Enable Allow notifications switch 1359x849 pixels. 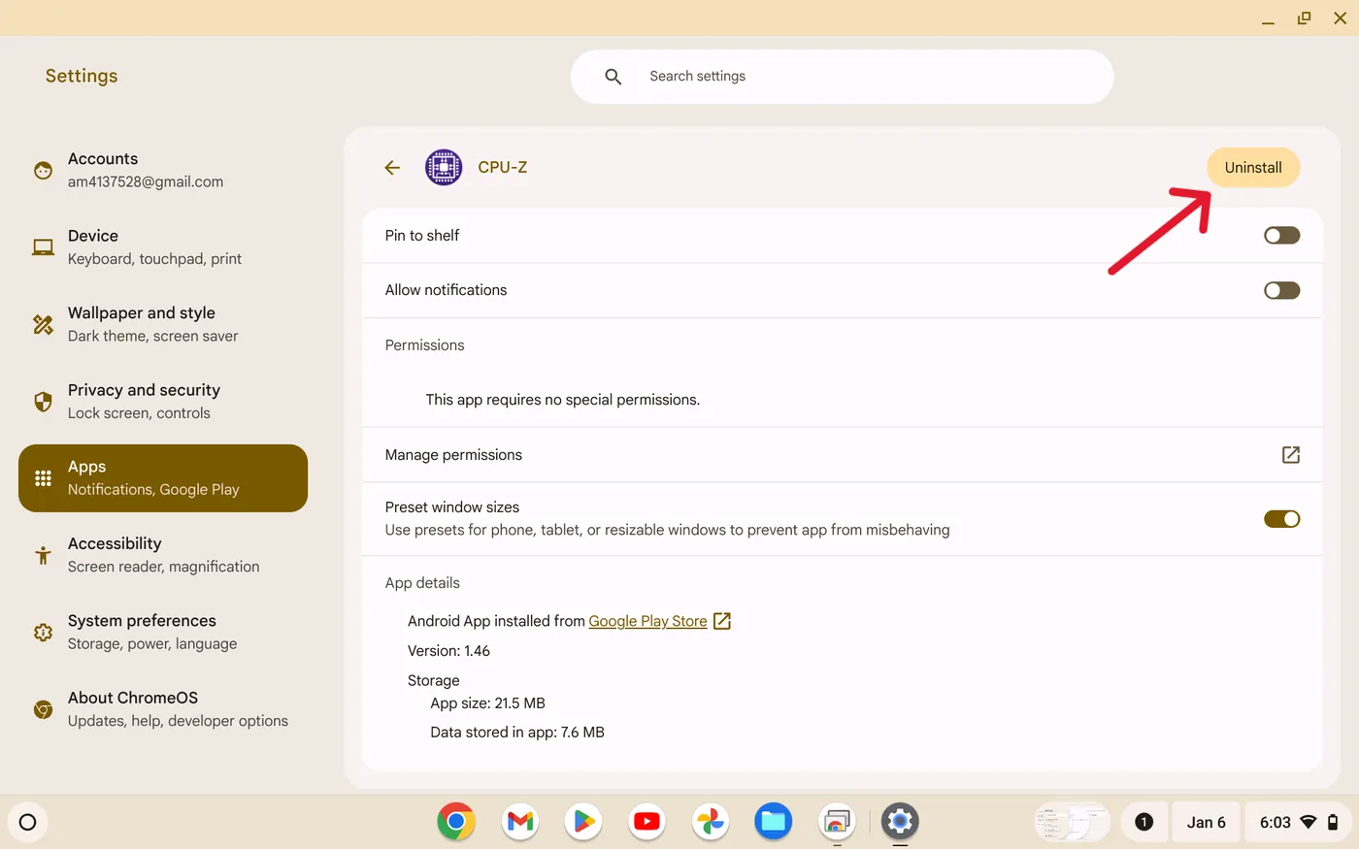pyautogui.click(x=1281, y=290)
